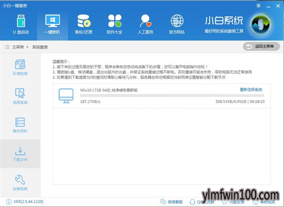This screenshot has height=207, width=284.
Task: Click the 小白系统 round logo
Action: [261, 24]
